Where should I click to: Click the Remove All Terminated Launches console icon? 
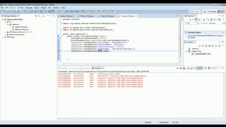pos(184,68)
